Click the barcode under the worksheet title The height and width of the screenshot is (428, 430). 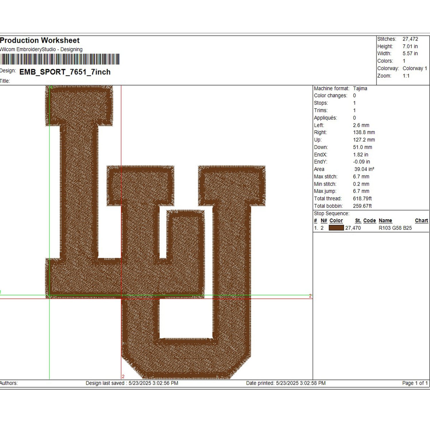click(60, 59)
